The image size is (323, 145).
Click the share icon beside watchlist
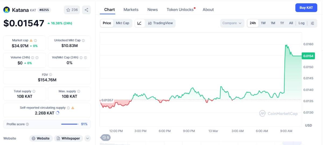pos(86,10)
